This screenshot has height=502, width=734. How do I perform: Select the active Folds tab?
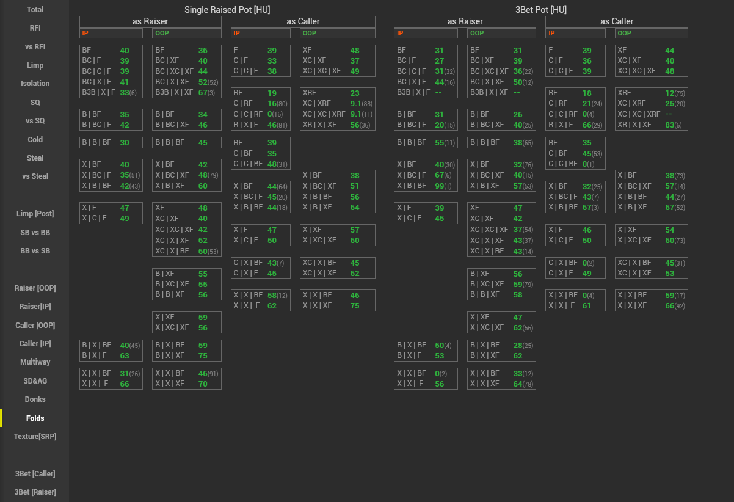click(x=35, y=418)
